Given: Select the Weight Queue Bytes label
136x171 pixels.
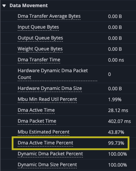Looking at the screenshot, I should (40, 49).
